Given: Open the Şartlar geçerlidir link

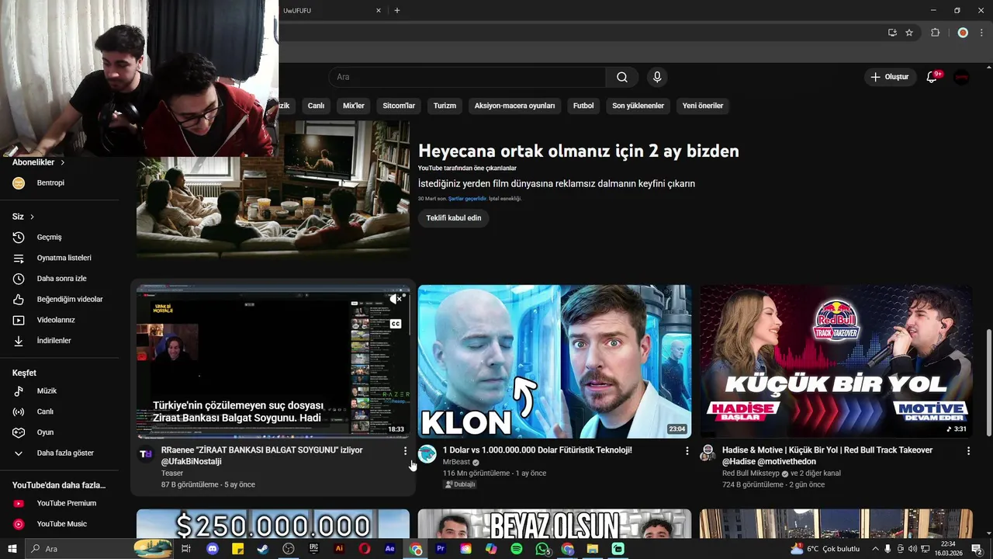Looking at the screenshot, I should (467, 199).
